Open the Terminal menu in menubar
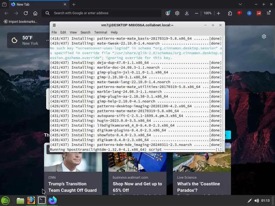Image resolution: width=275 pixels, height=206 pixels. 100,32
